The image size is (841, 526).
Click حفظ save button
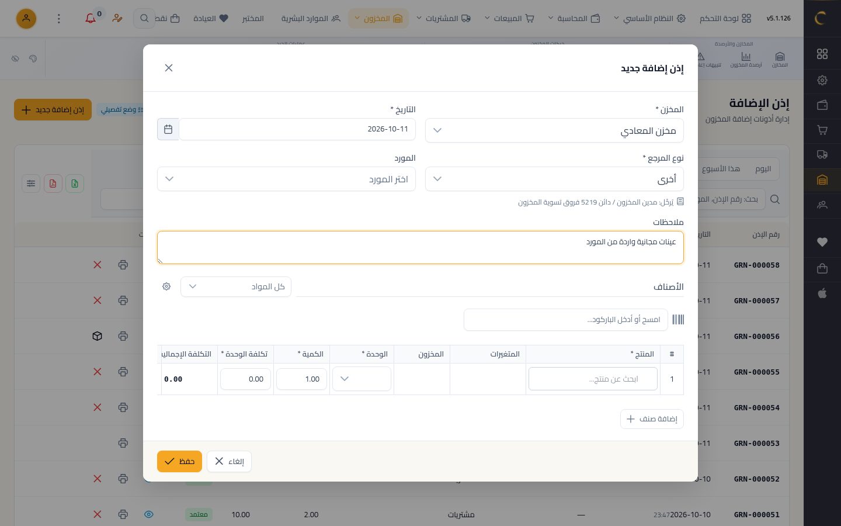coord(179,461)
